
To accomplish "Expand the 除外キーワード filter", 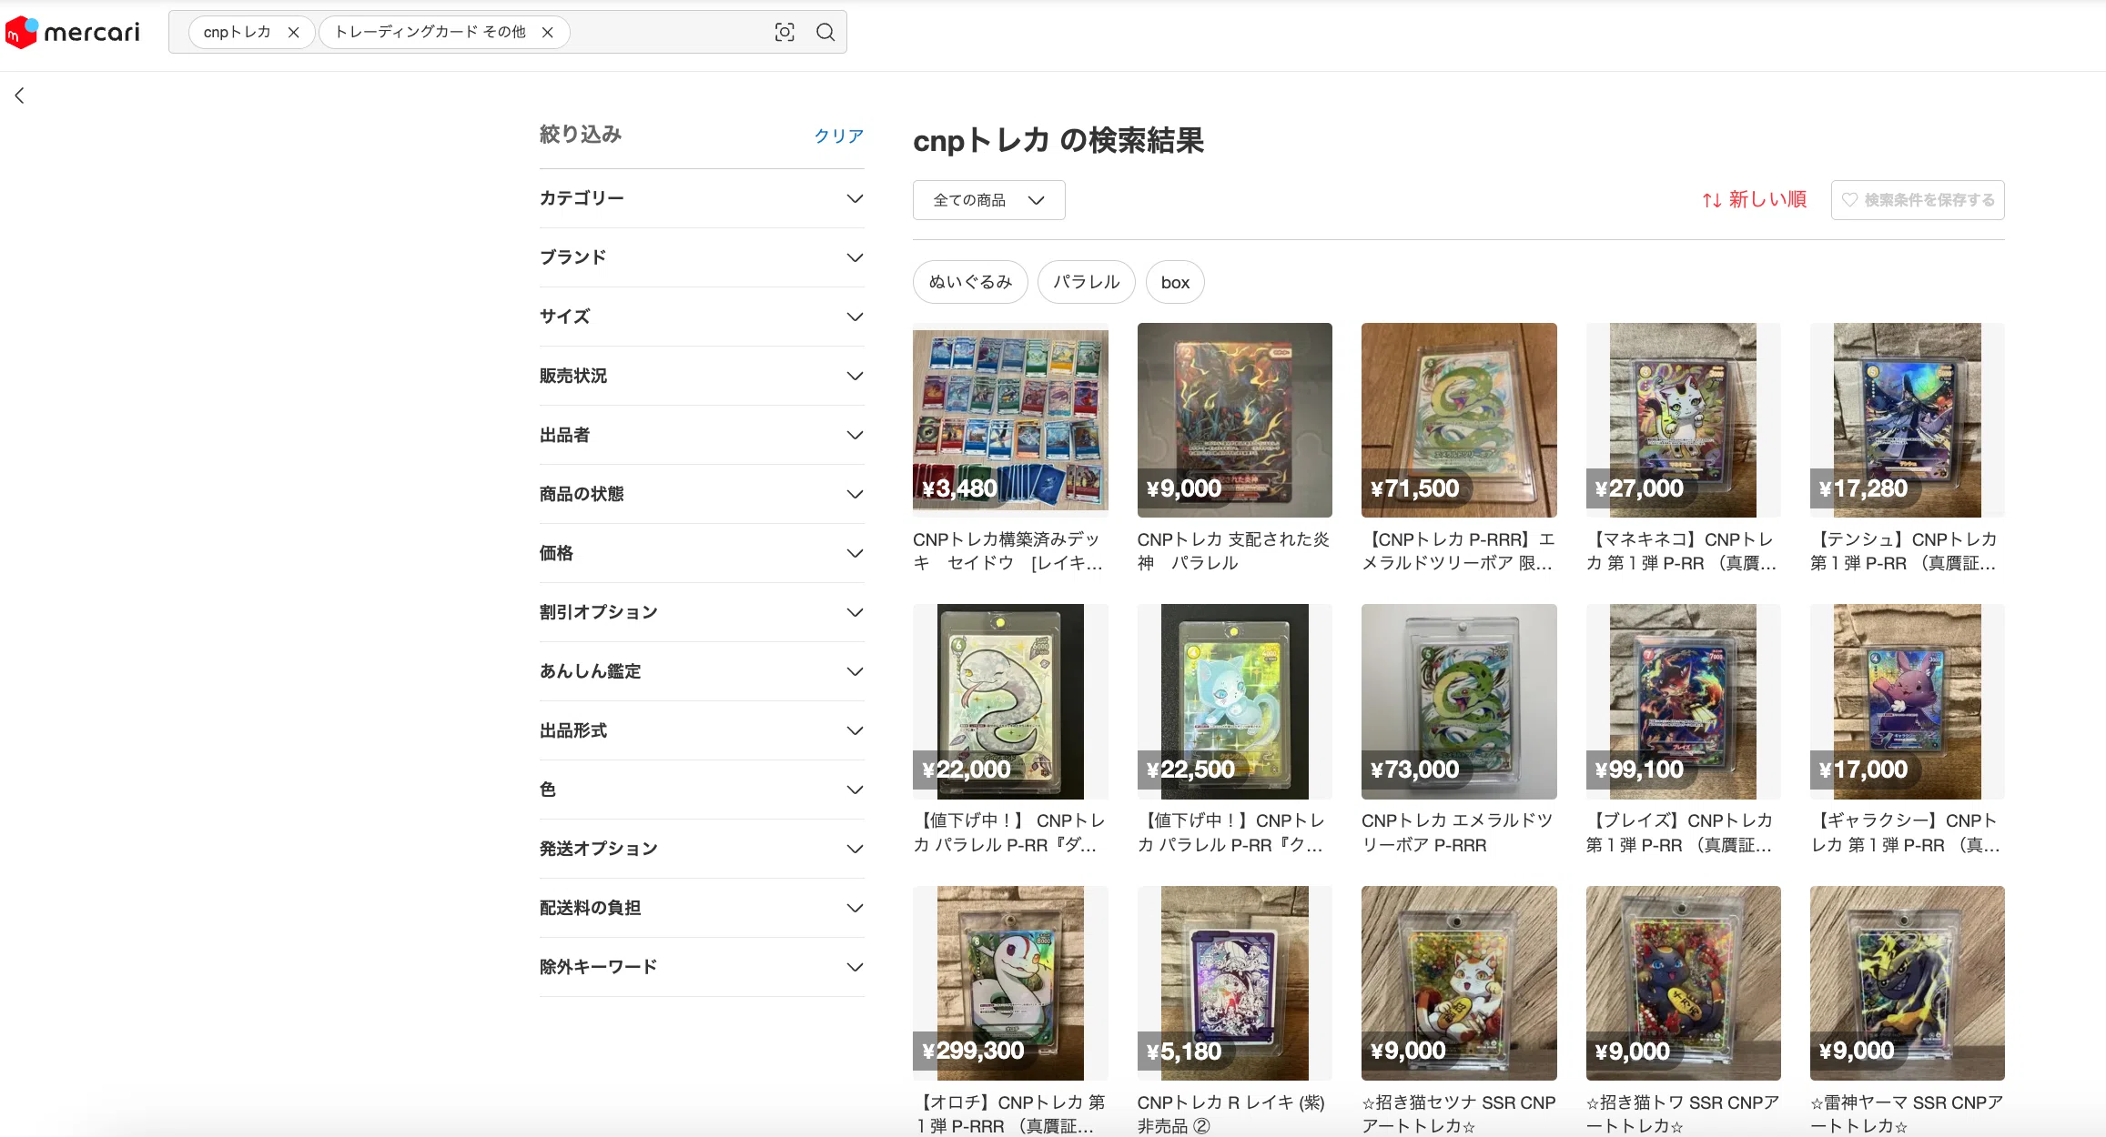I will [702, 967].
